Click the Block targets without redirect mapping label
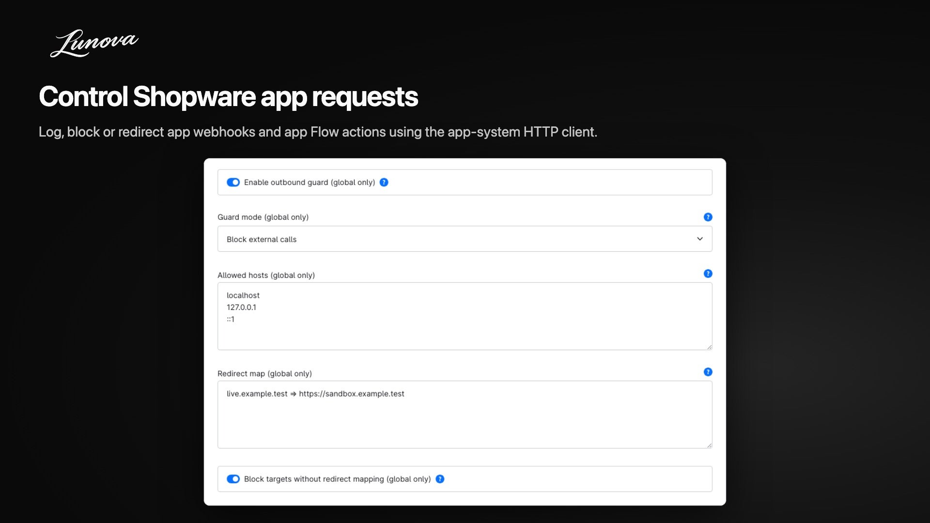930x523 pixels. [337, 479]
